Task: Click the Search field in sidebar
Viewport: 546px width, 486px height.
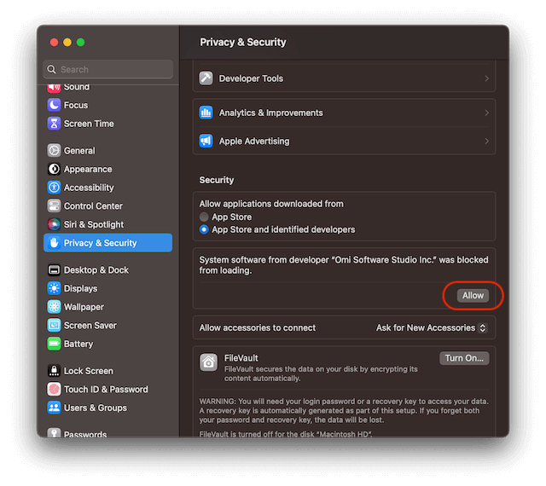Action: point(108,69)
